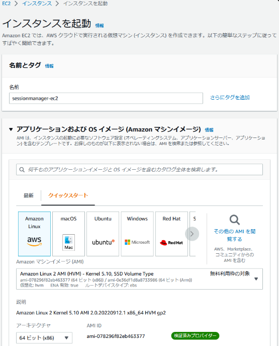Choose the Red Hat AMI tile

point(171,234)
